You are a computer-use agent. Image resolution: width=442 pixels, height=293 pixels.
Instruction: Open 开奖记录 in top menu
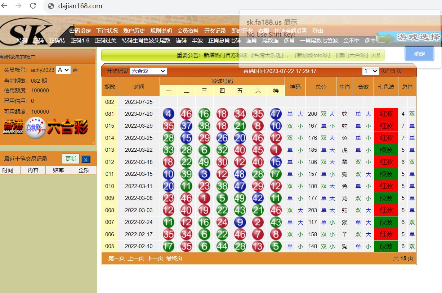coord(215,31)
